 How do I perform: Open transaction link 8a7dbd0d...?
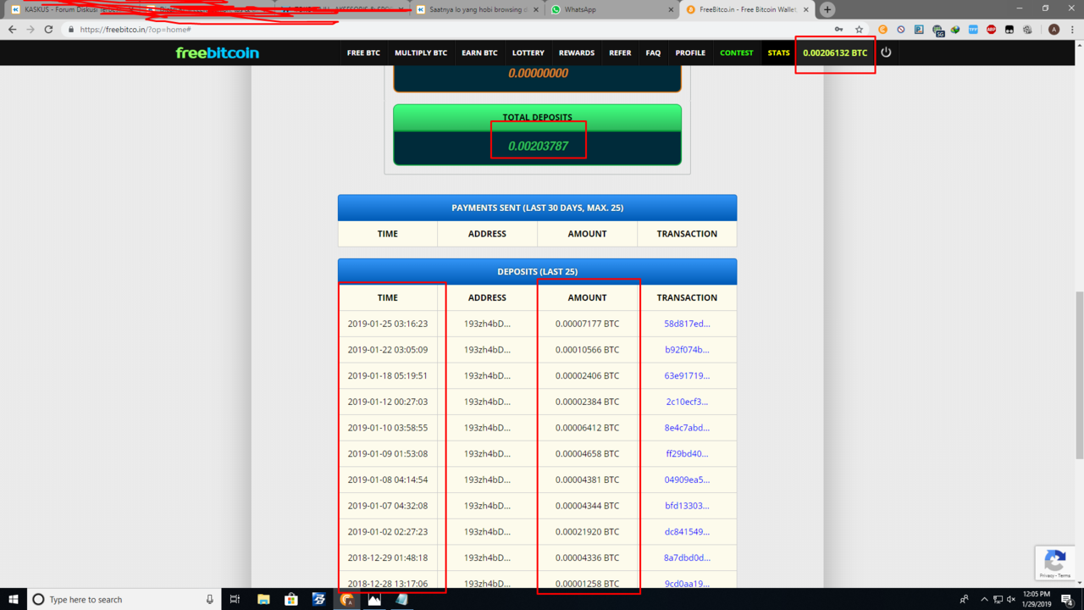(x=687, y=557)
